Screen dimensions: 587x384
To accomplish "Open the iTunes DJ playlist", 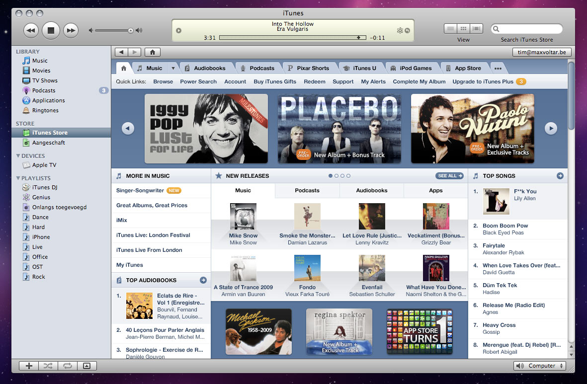I will [45, 187].
